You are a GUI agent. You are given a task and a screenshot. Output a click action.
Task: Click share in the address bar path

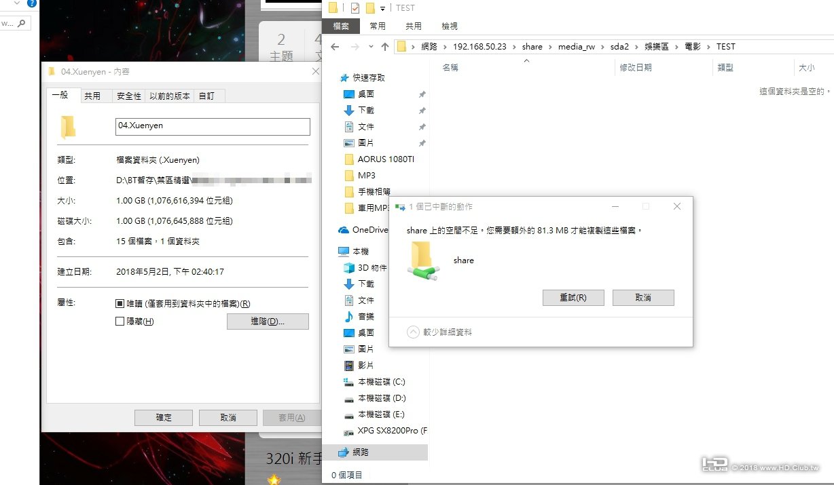(532, 47)
